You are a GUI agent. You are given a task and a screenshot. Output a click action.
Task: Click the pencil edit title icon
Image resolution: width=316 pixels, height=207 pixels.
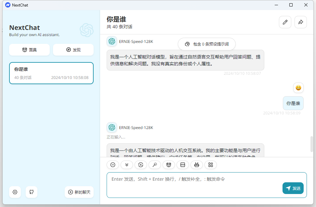coord(285,22)
